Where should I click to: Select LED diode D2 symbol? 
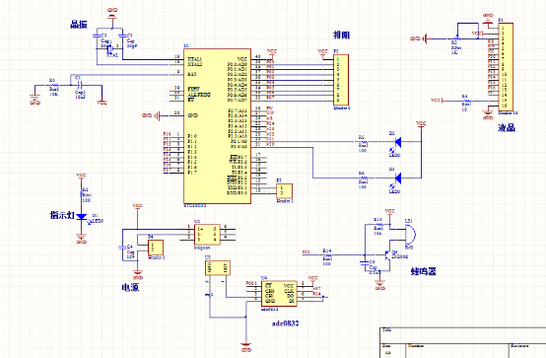397,142
